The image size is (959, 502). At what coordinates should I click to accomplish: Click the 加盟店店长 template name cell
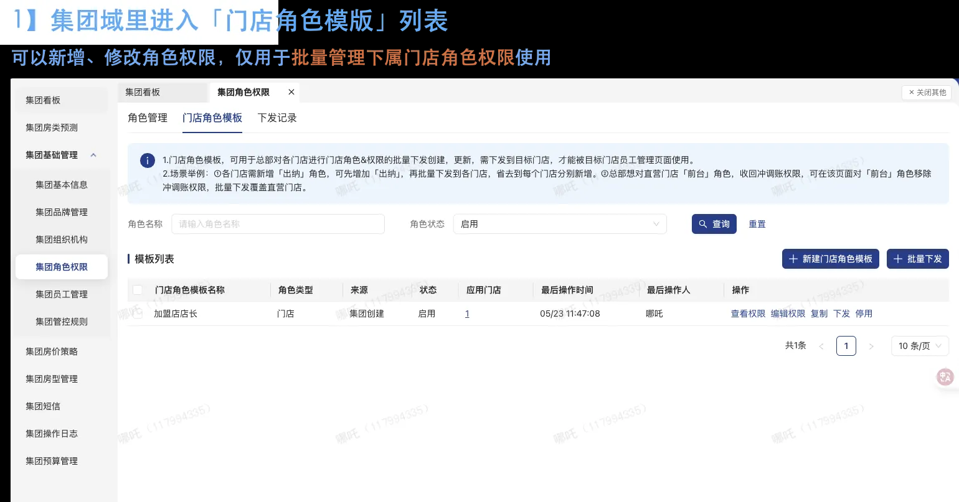click(x=176, y=314)
